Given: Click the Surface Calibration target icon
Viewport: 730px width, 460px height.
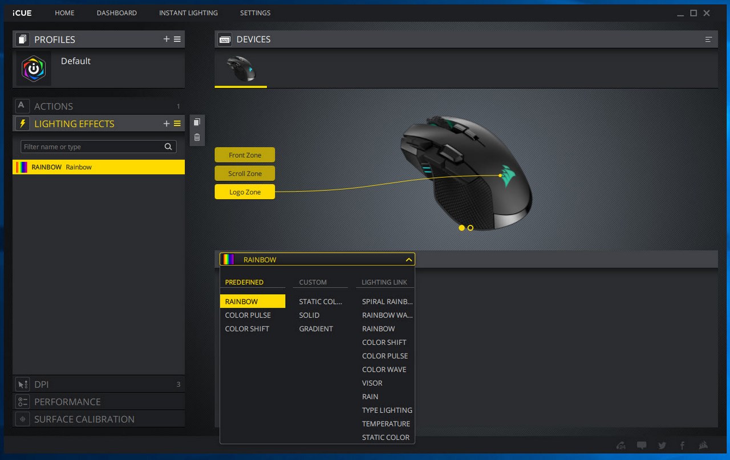Looking at the screenshot, I should pos(22,419).
